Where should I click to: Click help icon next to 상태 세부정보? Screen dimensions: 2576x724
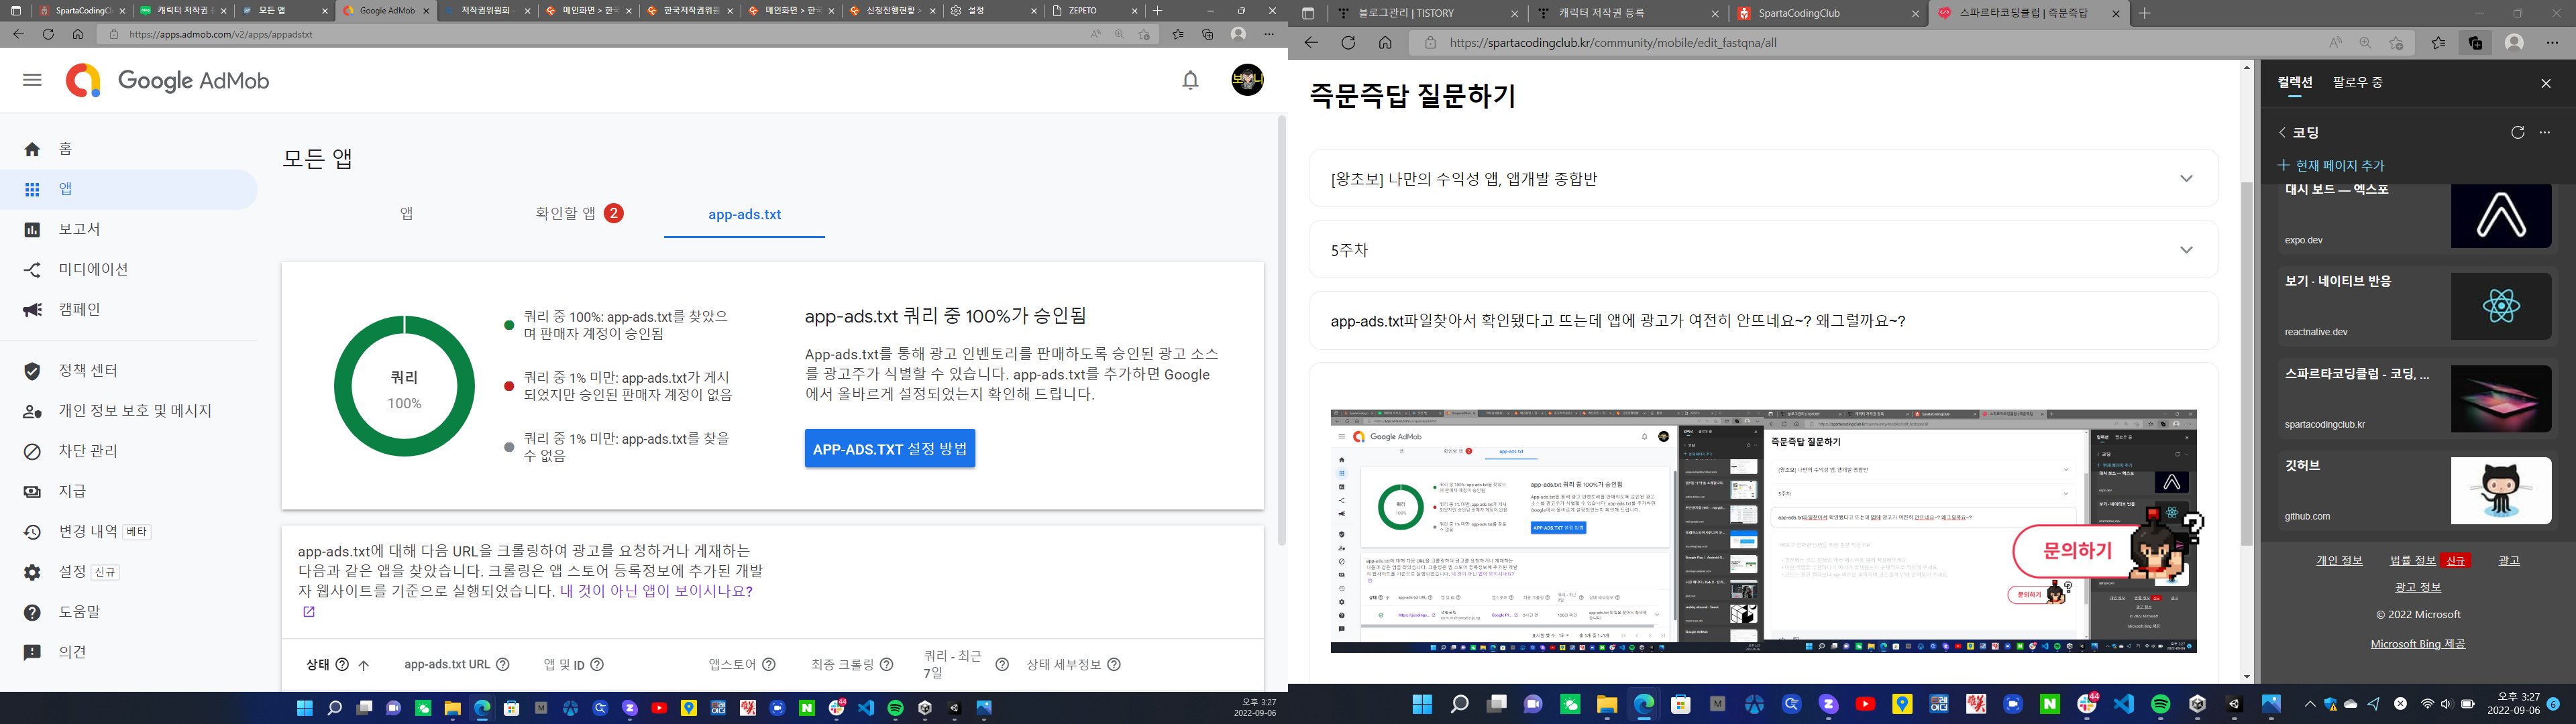point(1114,664)
